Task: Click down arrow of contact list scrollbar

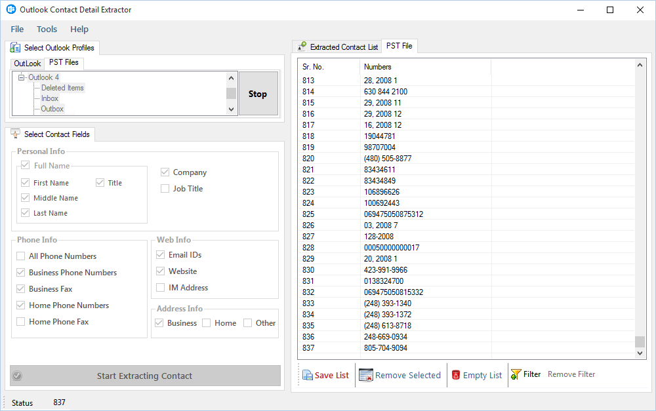Action: point(640,353)
